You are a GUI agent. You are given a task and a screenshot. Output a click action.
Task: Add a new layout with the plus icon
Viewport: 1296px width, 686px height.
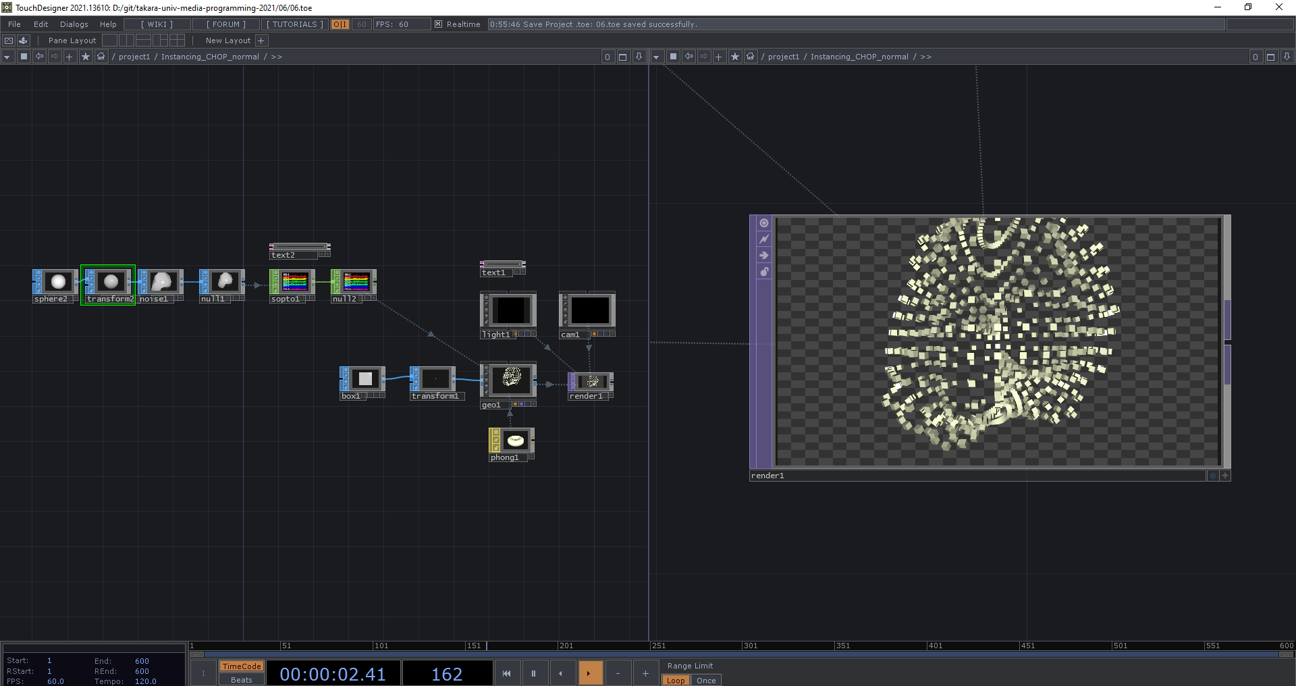point(261,40)
